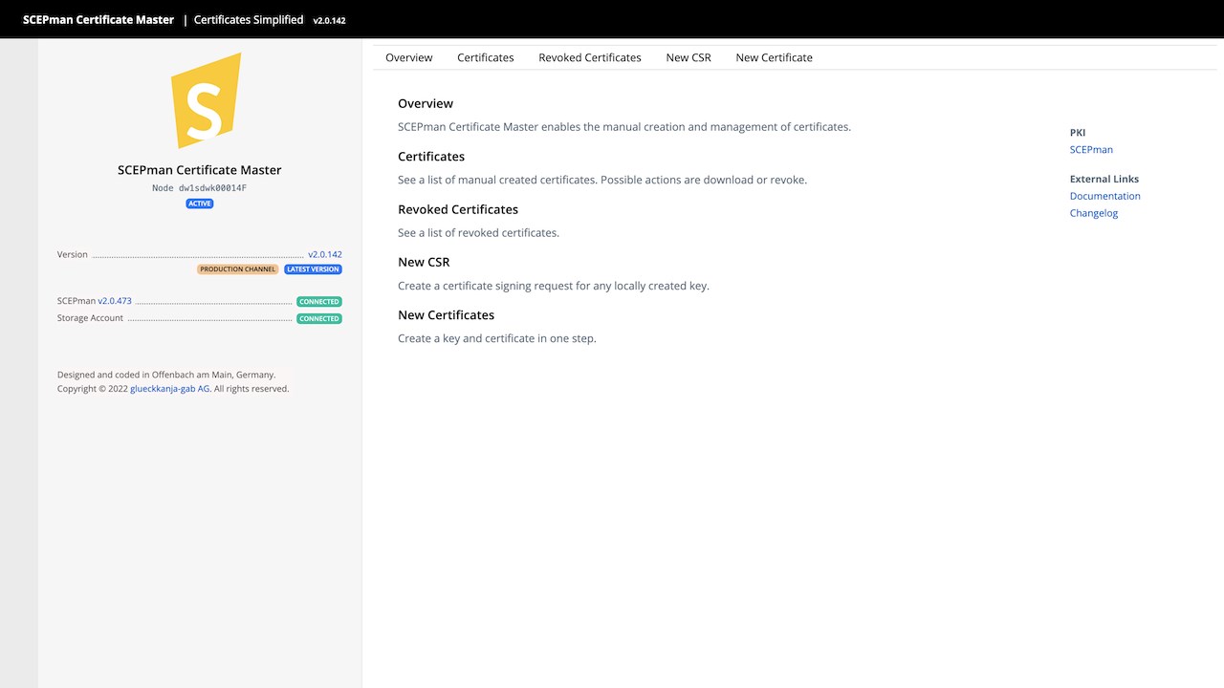Select the New Certificate tab
This screenshot has width=1224, height=688.
pyautogui.click(x=775, y=57)
